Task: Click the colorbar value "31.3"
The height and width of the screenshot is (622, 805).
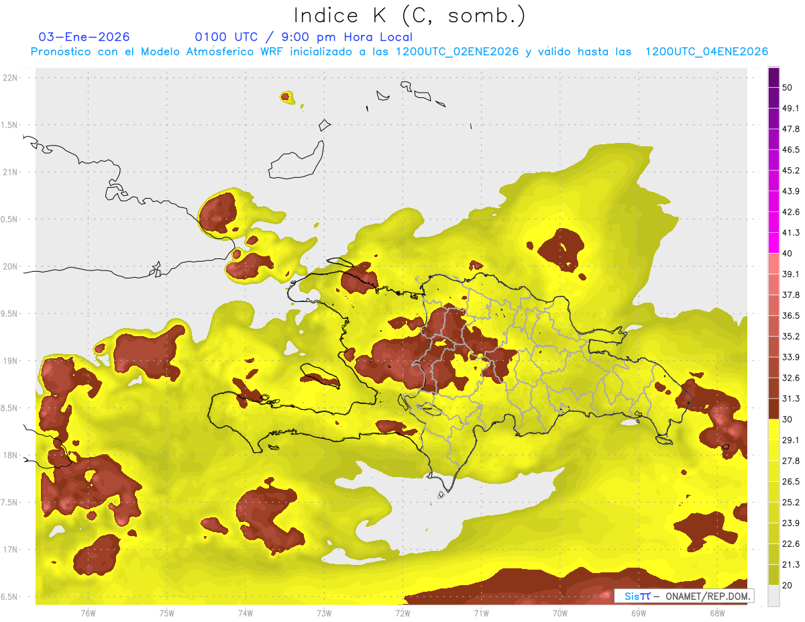Action: pos(791,399)
